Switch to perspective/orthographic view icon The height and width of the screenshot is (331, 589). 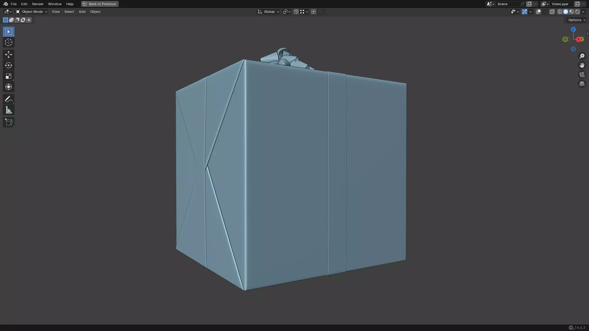(582, 84)
